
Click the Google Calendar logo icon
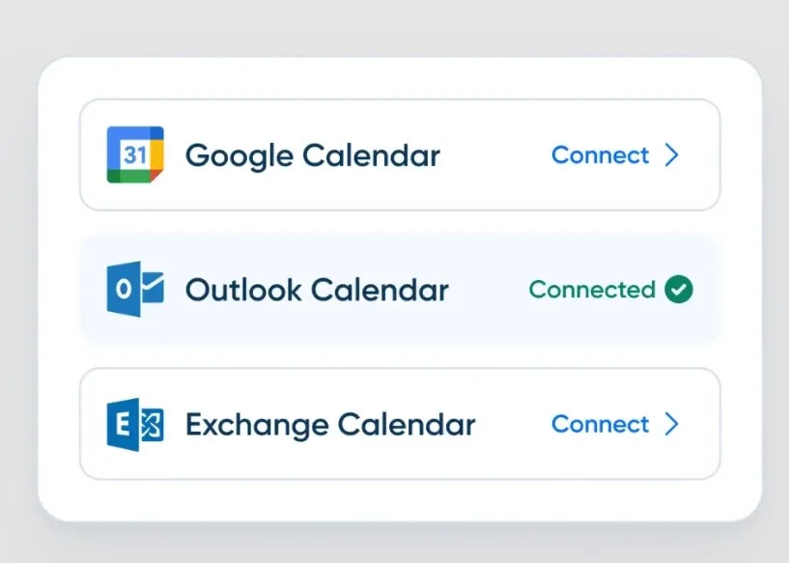coord(135,155)
